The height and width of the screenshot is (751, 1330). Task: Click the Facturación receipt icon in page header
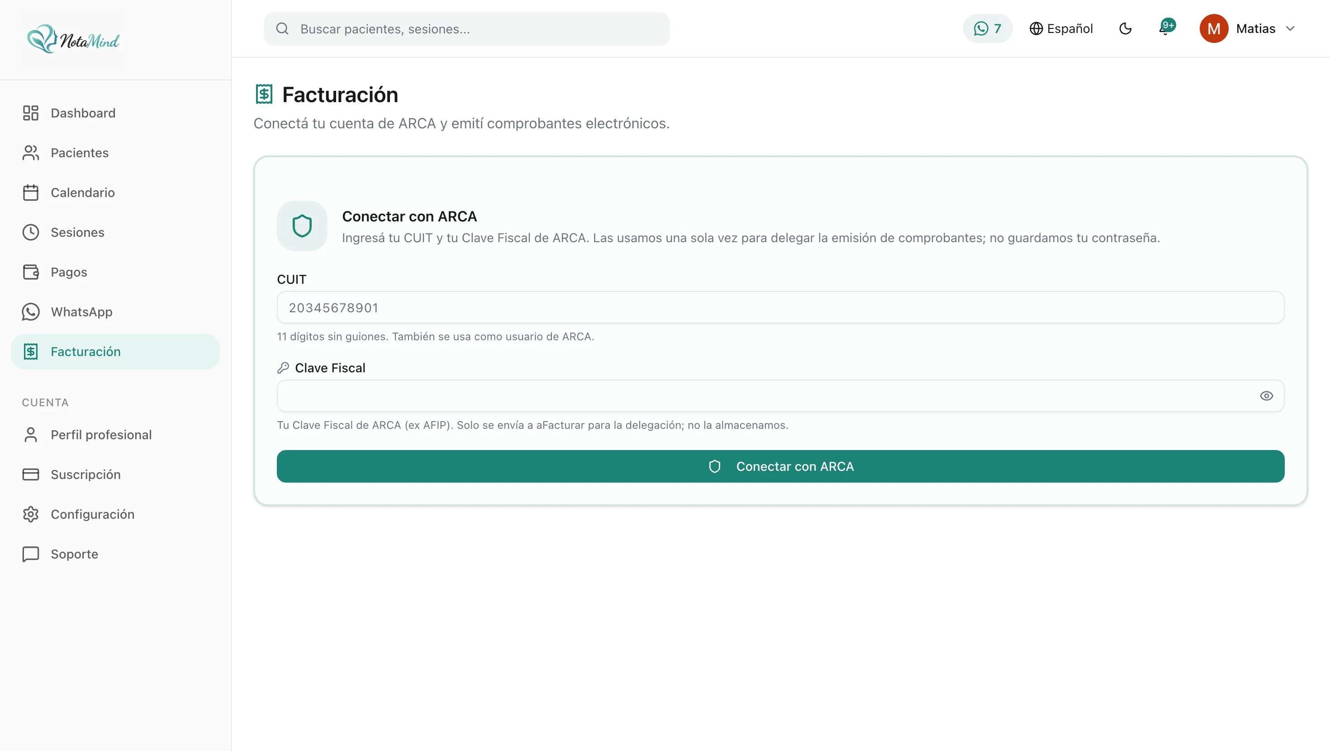[264, 94]
